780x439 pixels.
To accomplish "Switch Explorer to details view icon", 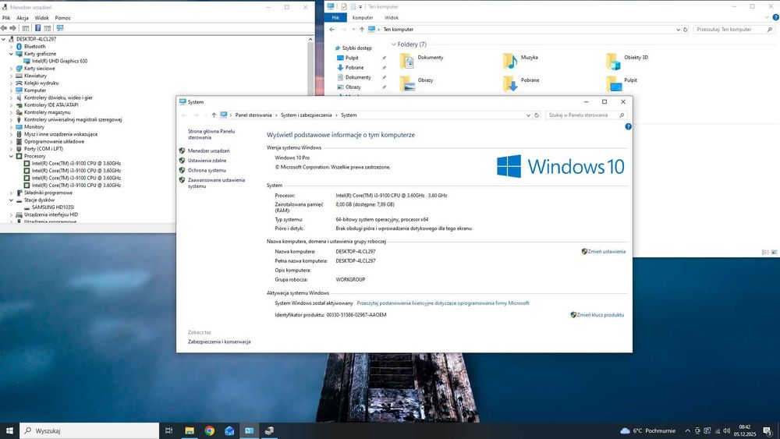I will click(x=765, y=253).
